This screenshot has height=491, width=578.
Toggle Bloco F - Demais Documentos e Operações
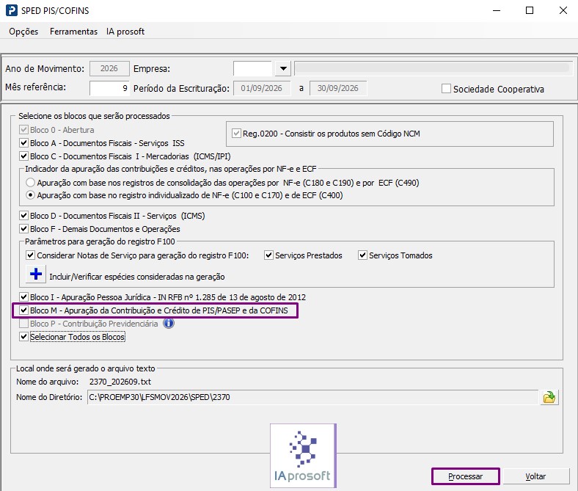24,229
